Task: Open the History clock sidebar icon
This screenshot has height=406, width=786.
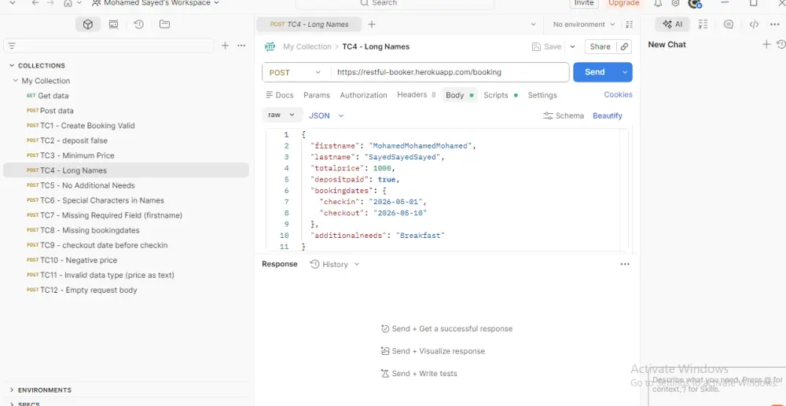Action: click(x=139, y=24)
